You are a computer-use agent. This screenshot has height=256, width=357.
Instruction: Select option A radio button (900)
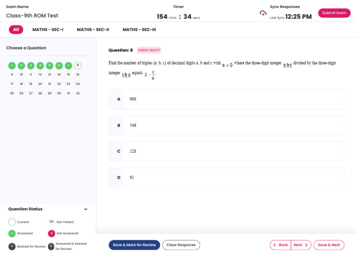coord(114,99)
